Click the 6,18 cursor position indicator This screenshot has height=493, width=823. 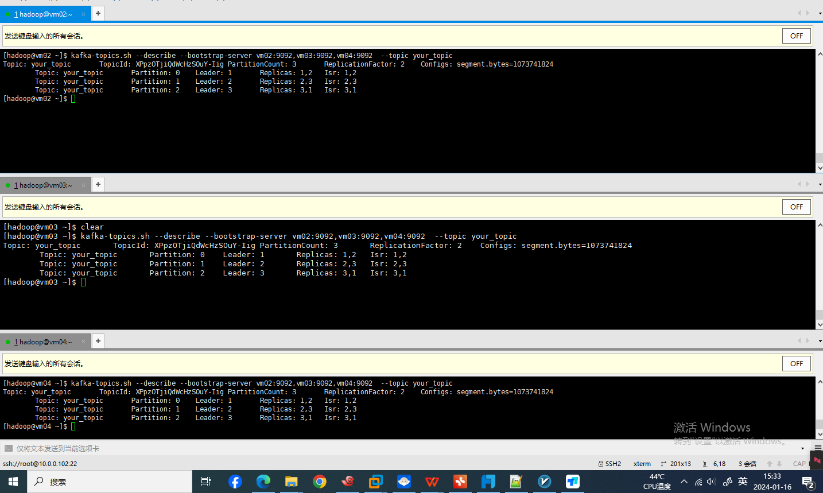[715, 464]
